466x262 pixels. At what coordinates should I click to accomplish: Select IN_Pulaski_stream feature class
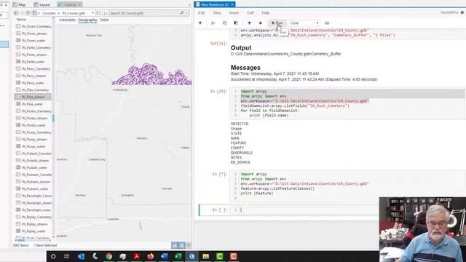pyautogui.click(x=33, y=160)
